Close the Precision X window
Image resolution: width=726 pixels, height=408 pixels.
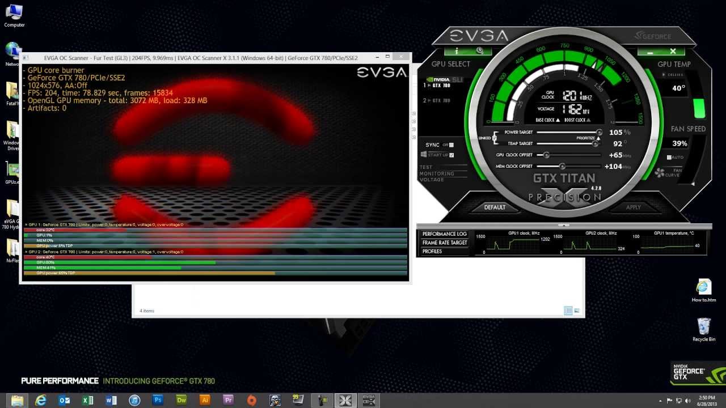673,52
